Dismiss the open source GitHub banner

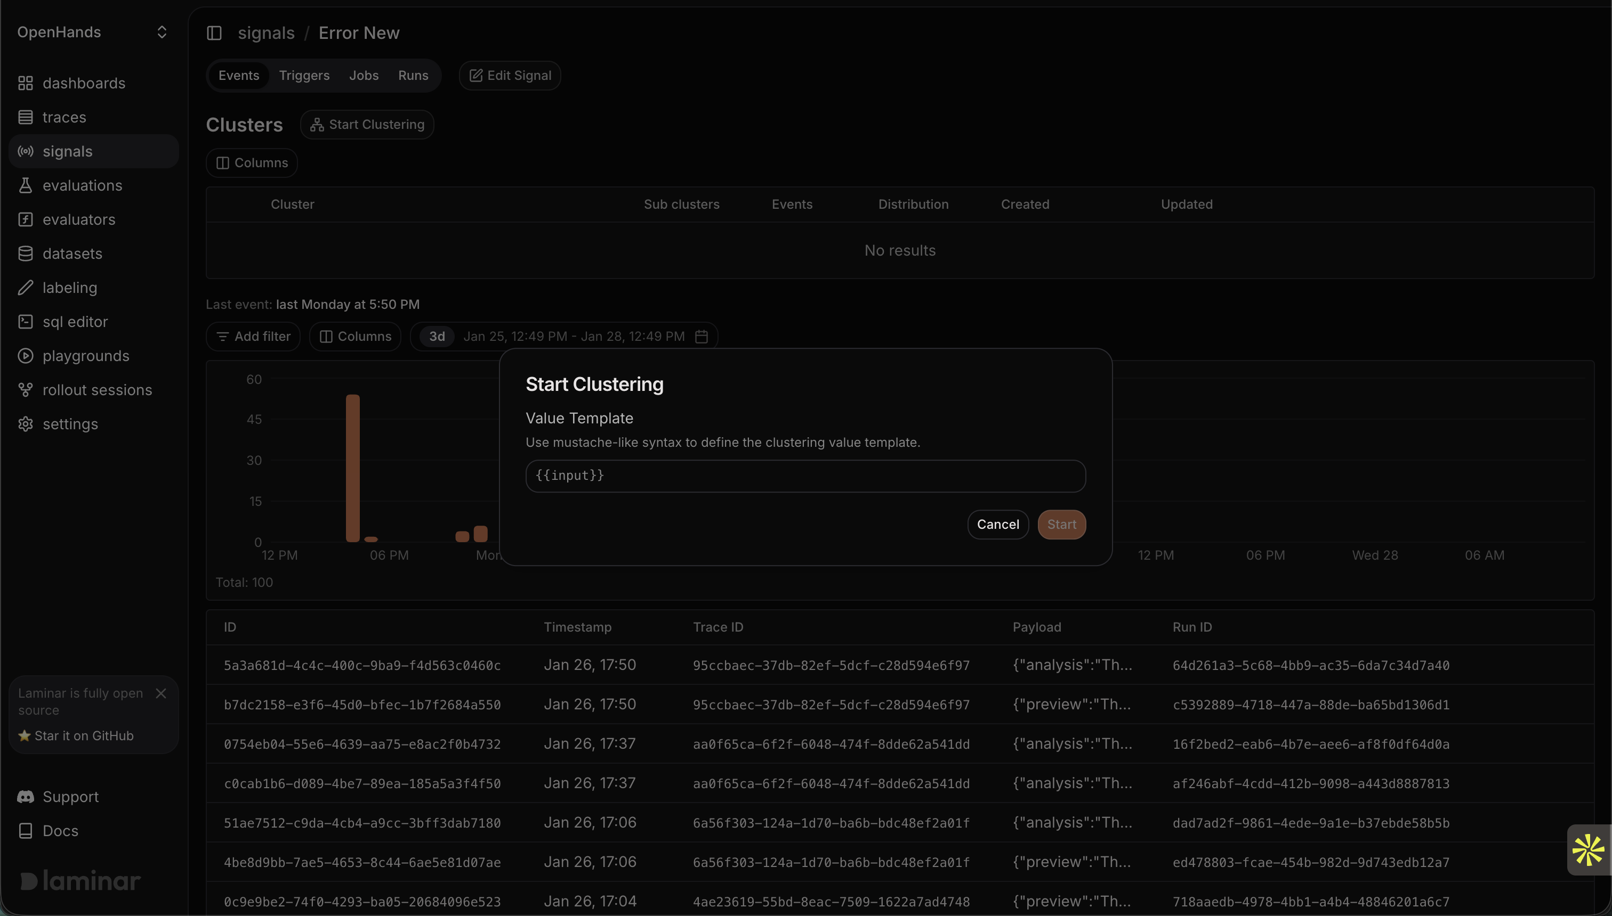pyautogui.click(x=161, y=693)
